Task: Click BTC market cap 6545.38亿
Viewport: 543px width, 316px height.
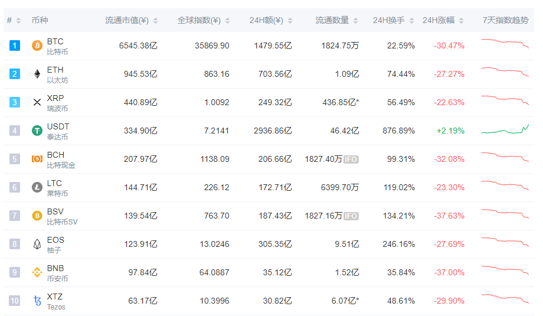Action: click(x=138, y=45)
